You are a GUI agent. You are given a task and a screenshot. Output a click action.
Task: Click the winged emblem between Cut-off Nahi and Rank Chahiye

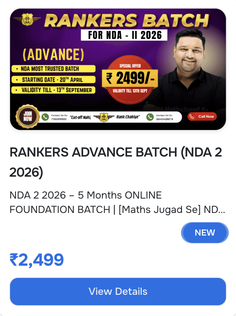coord(104,117)
